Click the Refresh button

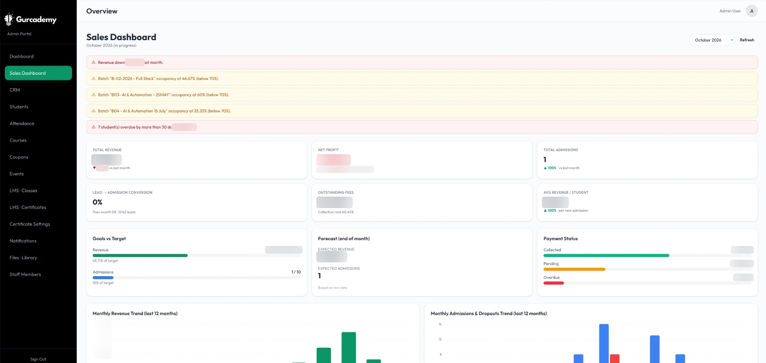click(747, 40)
